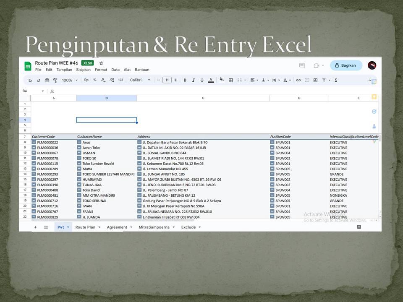
Task: Open the name box dropdown arrow
Action: point(43,91)
